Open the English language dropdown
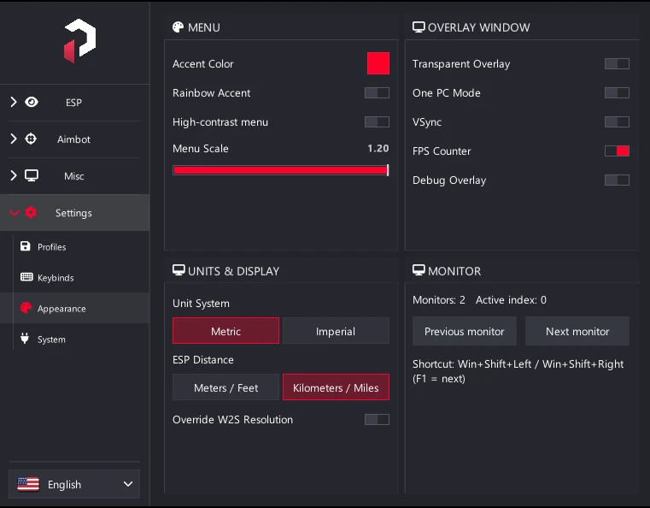 (x=74, y=484)
